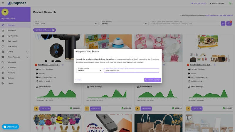Click import icon on USD2.50 product card

coord(87,109)
